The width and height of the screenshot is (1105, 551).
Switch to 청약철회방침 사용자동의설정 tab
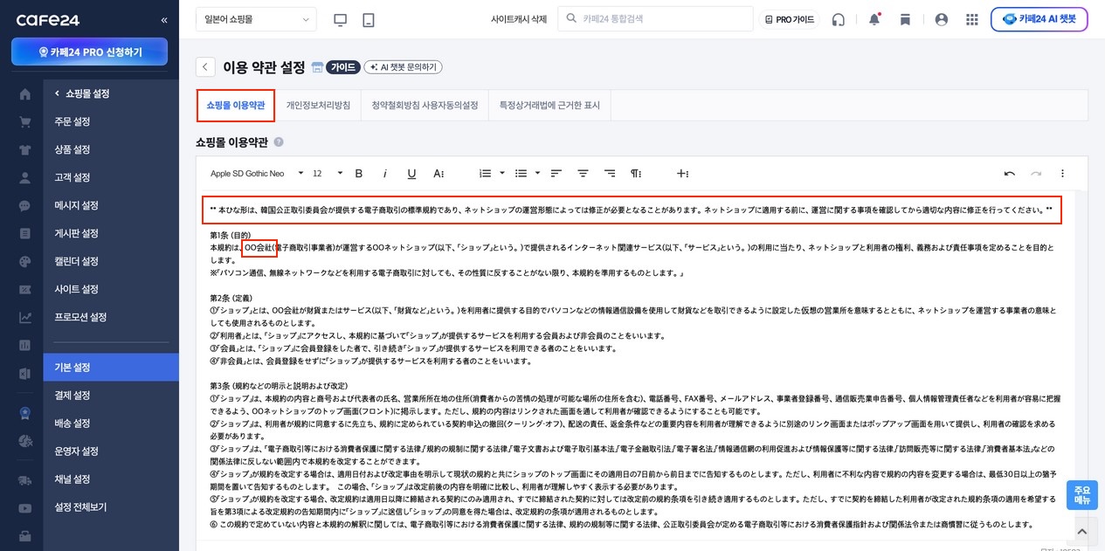425,106
